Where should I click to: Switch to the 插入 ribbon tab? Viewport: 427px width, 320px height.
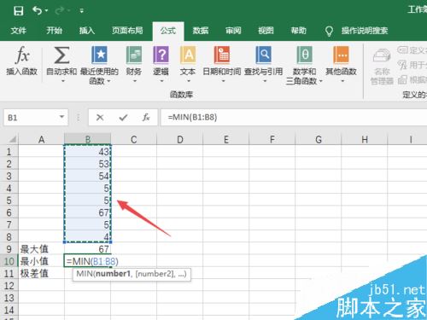point(87,30)
